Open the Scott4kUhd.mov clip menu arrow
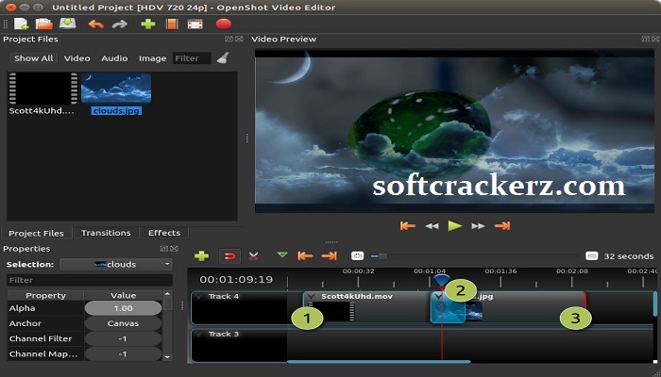The width and height of the screenshot is (661, 377). pos(312,297)
